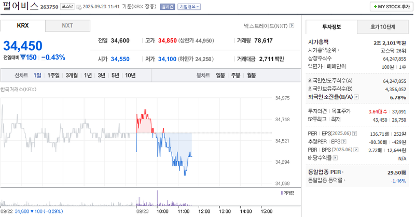Select the 월봉 candlestick chart
Screen dimensions: 415x217
coord(252,75)
